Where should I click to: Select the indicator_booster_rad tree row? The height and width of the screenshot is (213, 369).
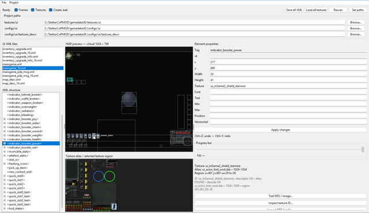22,148
